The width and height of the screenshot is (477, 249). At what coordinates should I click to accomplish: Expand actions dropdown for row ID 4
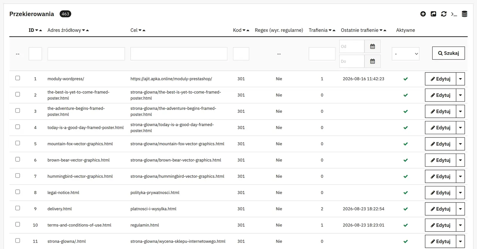(460, 128)
